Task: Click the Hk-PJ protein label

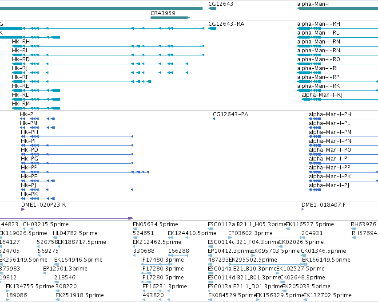Action: coord(28,186)
